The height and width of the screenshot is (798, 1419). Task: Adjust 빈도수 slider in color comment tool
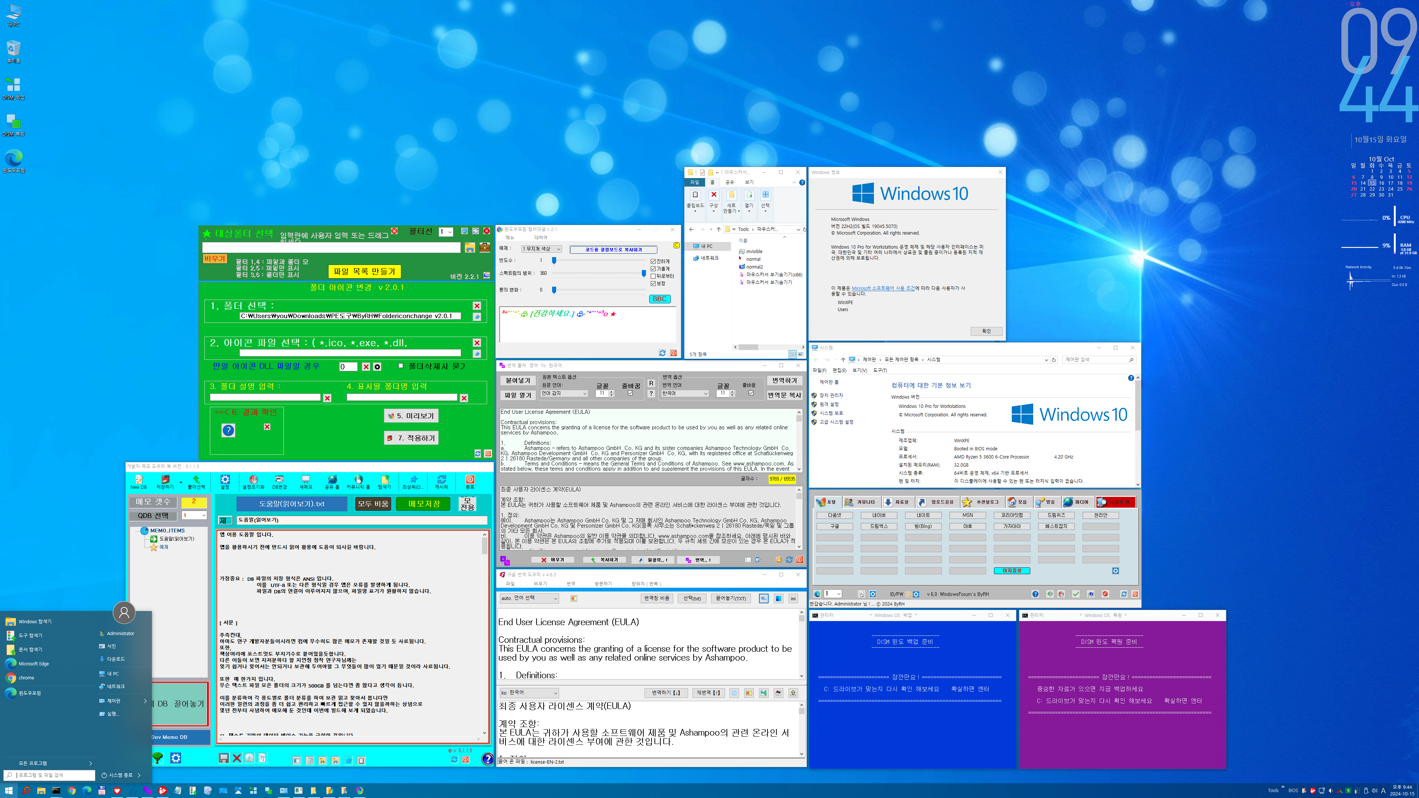click(554, 260)
